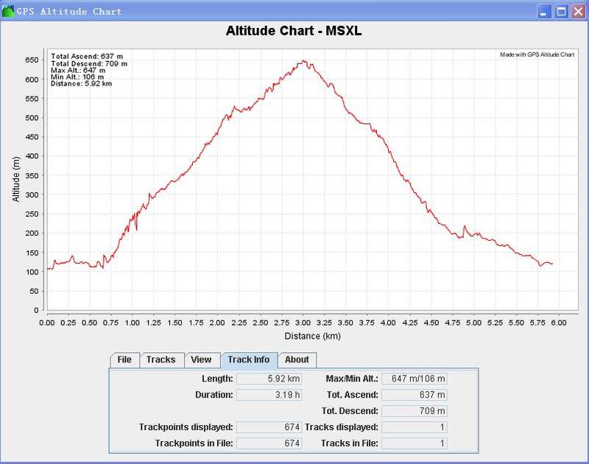Click the Tracks displayed field
Image resolution: width=589 pixels, height=464 pixels.
coord(415,427)
